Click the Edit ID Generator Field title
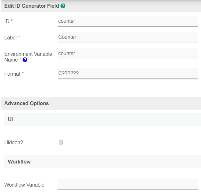The image size is (201, 193). tap(31, 6)
